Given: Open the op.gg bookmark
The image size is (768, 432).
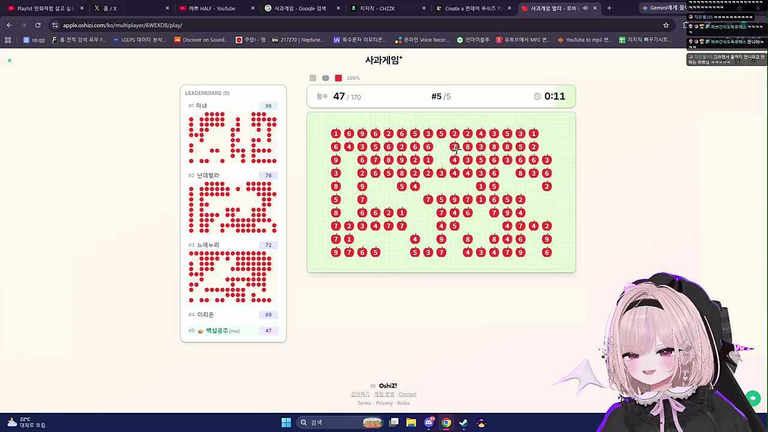Looking at the screenshot, I should point(34,40).
